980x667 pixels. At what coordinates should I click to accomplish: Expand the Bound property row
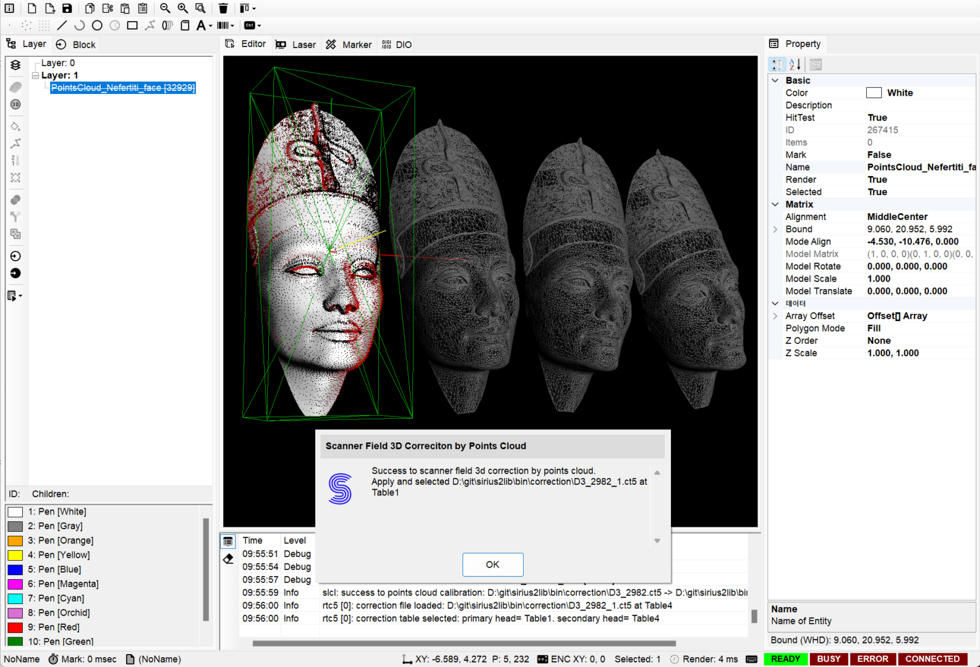[x=775, y=229]
